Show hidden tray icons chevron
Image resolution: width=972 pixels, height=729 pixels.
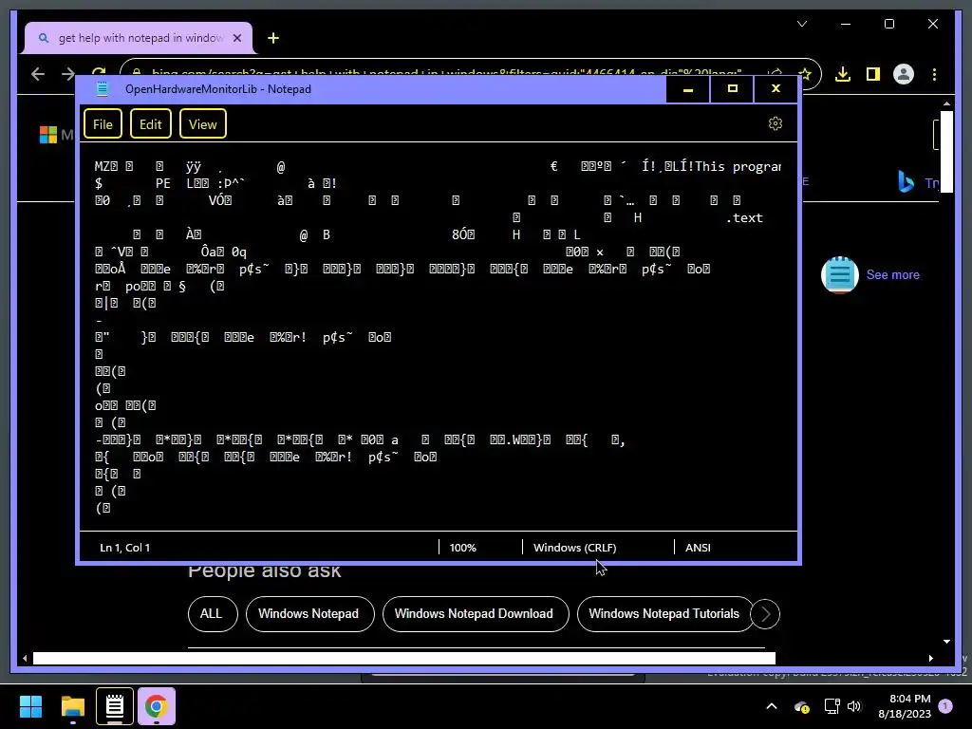771,706
